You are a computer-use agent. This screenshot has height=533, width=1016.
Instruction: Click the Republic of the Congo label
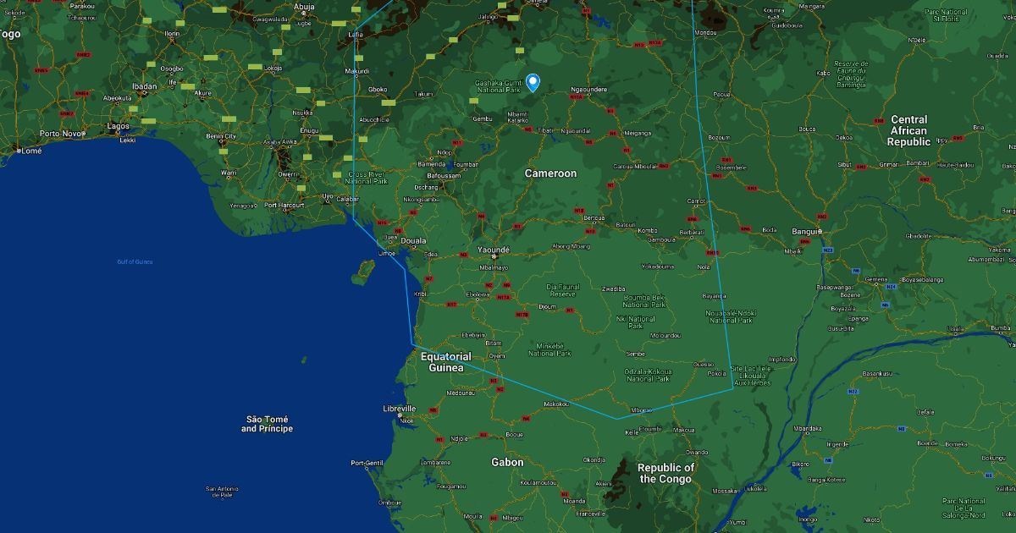coord(665,473)
